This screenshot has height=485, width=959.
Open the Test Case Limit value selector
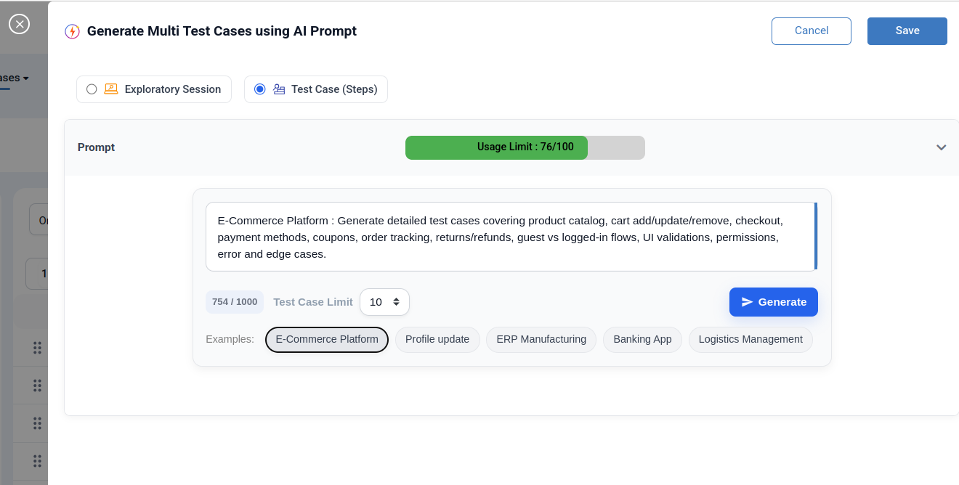384,301
